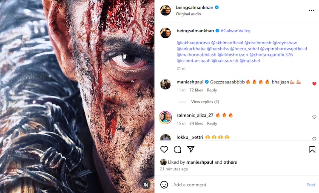
Task: Like salmanic_aliza_27's comment
Action: click(x=314, y=117)
